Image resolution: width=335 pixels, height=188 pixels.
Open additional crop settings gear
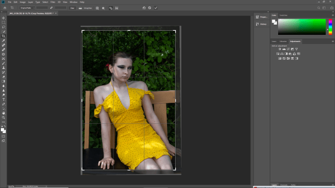click(x=103, y=8)
